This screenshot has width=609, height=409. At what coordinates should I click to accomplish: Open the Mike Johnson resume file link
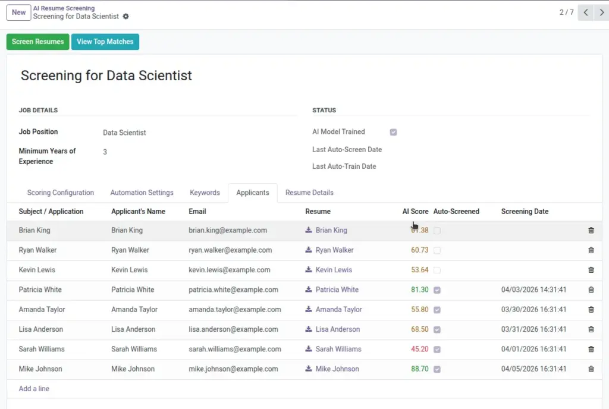(337, 369)
